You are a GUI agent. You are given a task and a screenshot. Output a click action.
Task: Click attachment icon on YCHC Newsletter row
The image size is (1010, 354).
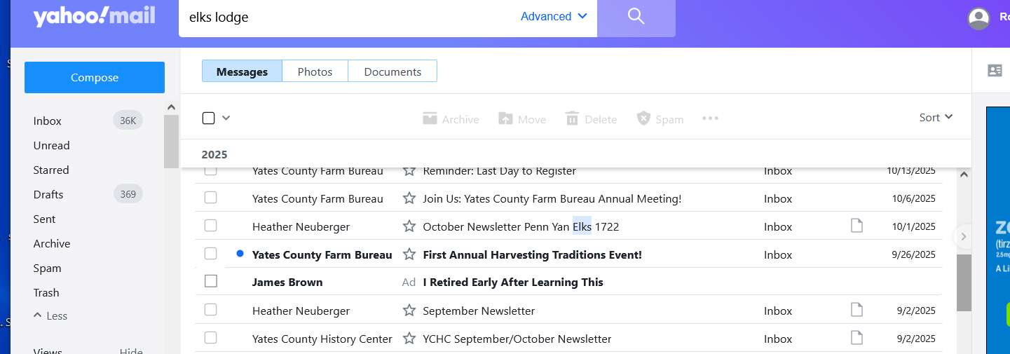click(x=857, y=338)
